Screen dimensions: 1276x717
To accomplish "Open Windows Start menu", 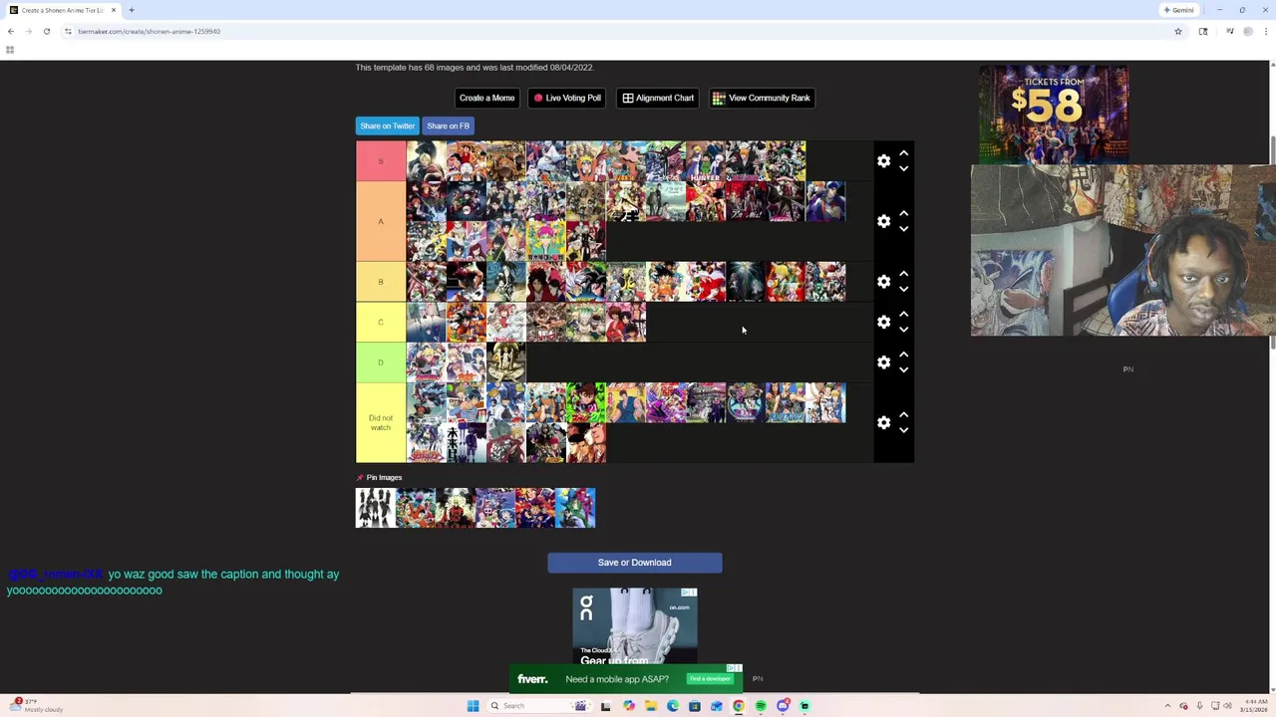I will (473, 706).
